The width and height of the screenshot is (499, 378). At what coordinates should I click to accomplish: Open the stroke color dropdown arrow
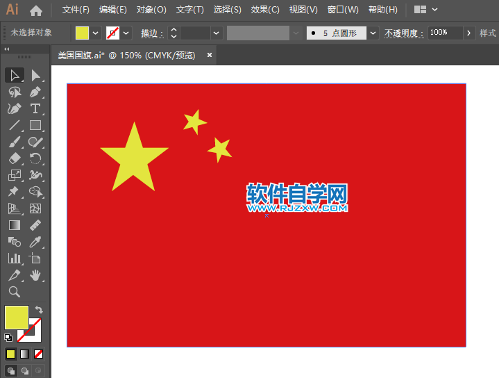(x=126, y=33)
